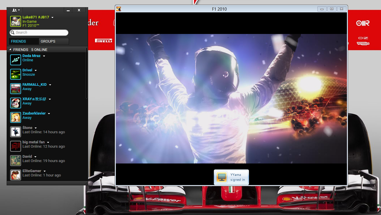Switch to the GROUPS tab
Viewport: 381px width, 215px height.
pos(54,41)
